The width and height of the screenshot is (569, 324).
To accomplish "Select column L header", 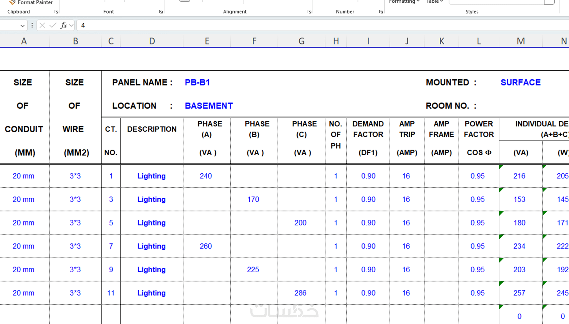I will [x=479, y=41].
